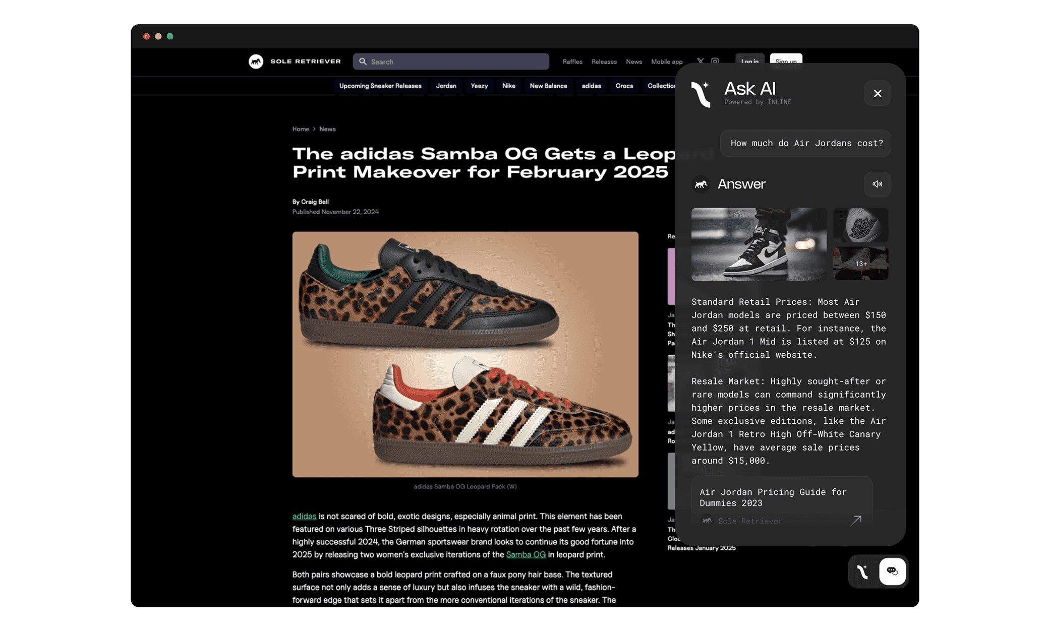Screen dimensions: 1045x634
Task: Click the INLINE logo in the Ask AI header
Action: [701, 94]
